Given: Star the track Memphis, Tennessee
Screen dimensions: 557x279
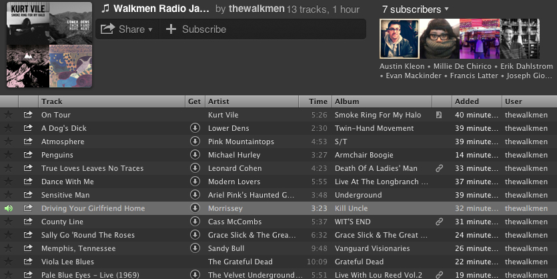Looking at the screenshot, I should 8,248.
